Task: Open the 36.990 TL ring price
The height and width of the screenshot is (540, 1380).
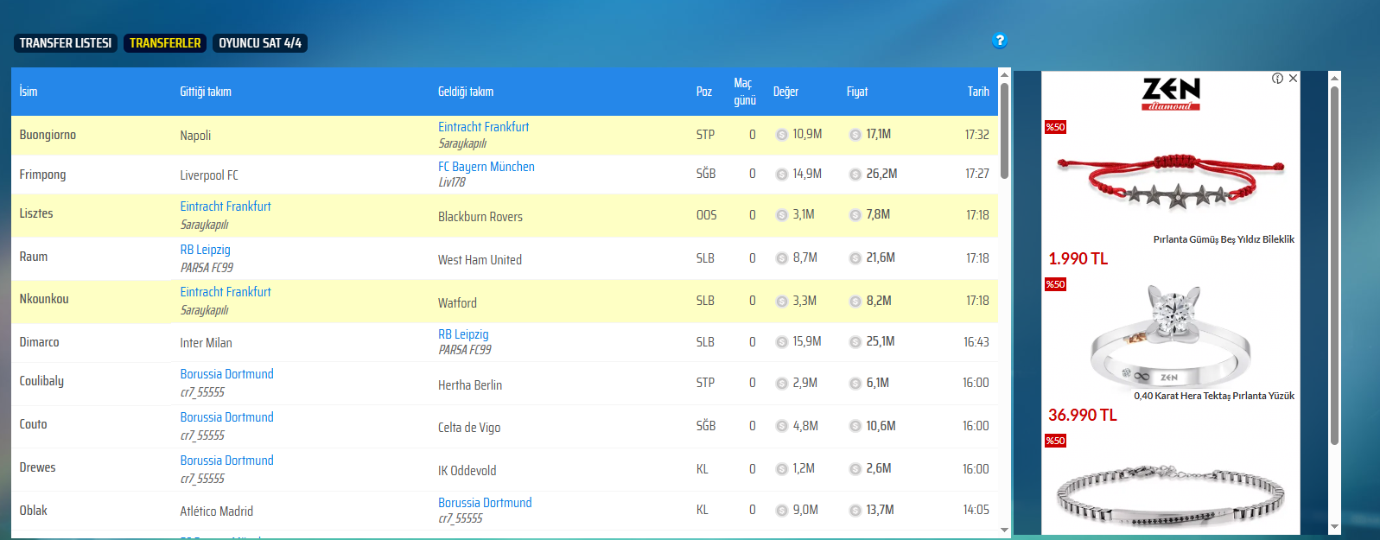Action: click(1083, 415)
